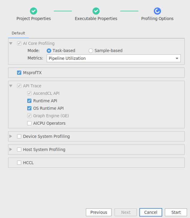This screenshot has height=218, width=190.
Task: Expand the Device System Profiling section
Action: [10, 136]
